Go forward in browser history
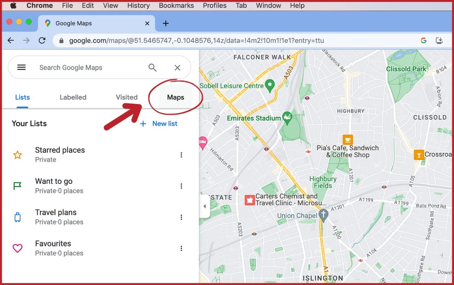This screenshot has height=285, width=454. 26,40
